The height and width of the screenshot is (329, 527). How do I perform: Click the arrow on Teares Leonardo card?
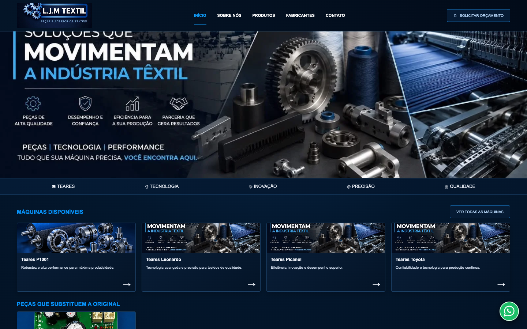point(251,284)
